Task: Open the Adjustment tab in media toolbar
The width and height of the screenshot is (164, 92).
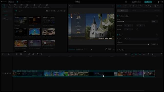Action: [47, 6]
